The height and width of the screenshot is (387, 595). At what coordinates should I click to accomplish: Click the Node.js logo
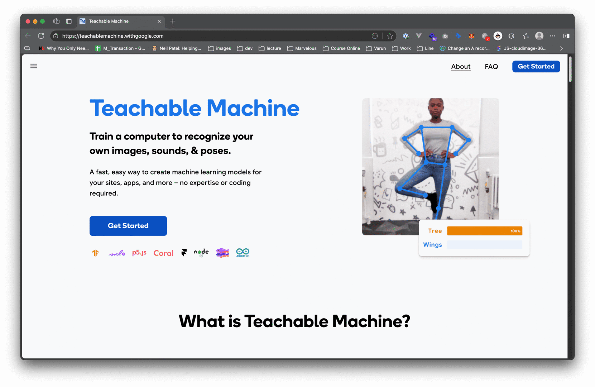[201, 253]
